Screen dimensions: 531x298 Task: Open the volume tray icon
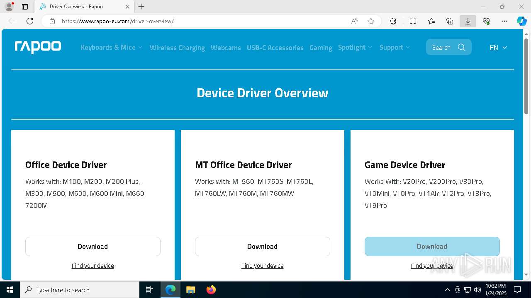tap(477, 290)
